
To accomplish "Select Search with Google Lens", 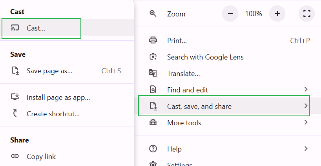I will (205, 57).
